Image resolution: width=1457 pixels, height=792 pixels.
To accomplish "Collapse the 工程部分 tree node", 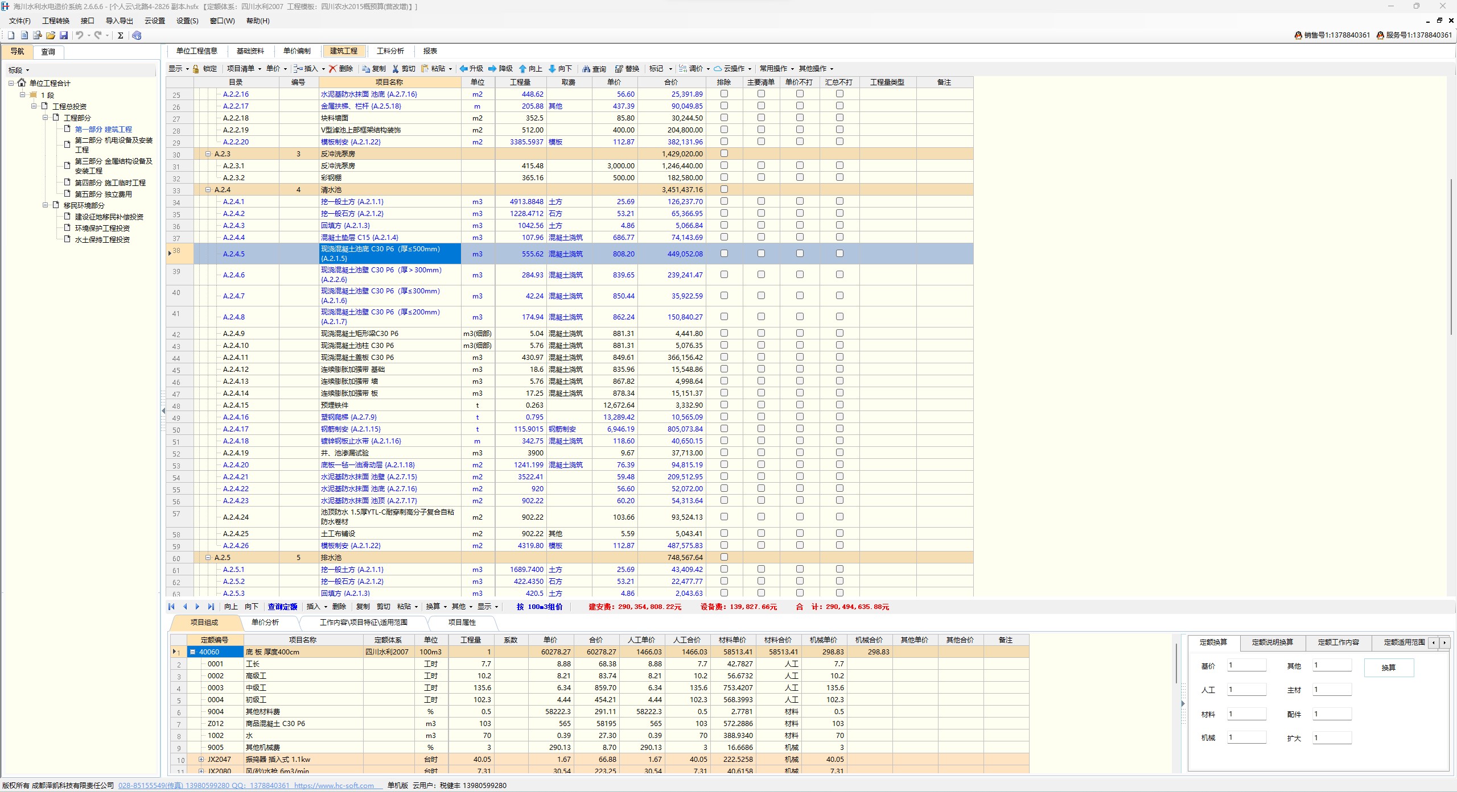I will (x=45, y=118).
